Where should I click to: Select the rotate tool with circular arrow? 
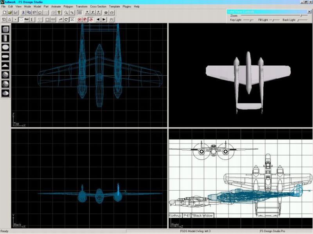pyautogui.click(x=67, y=19)
